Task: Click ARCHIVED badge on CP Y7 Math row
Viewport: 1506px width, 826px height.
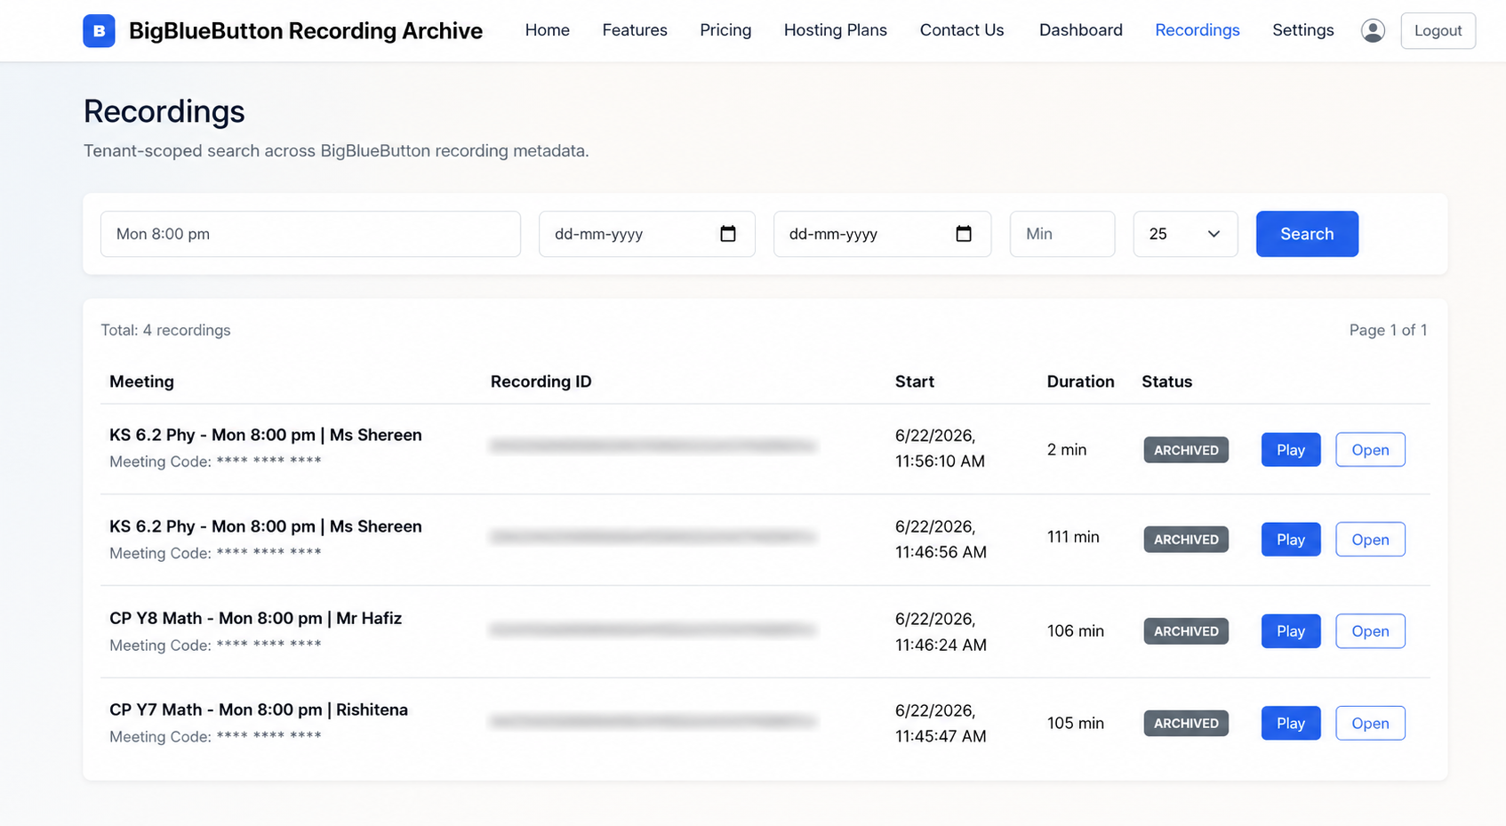Action: coord(1186,724)
